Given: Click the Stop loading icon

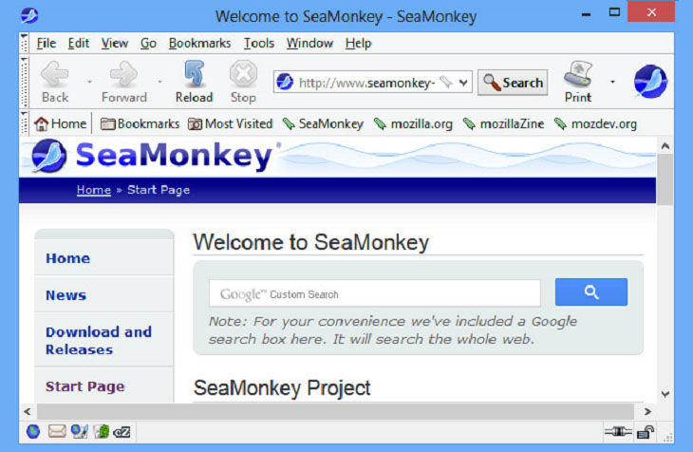Looking at the screenshot, I should [243, 73].
